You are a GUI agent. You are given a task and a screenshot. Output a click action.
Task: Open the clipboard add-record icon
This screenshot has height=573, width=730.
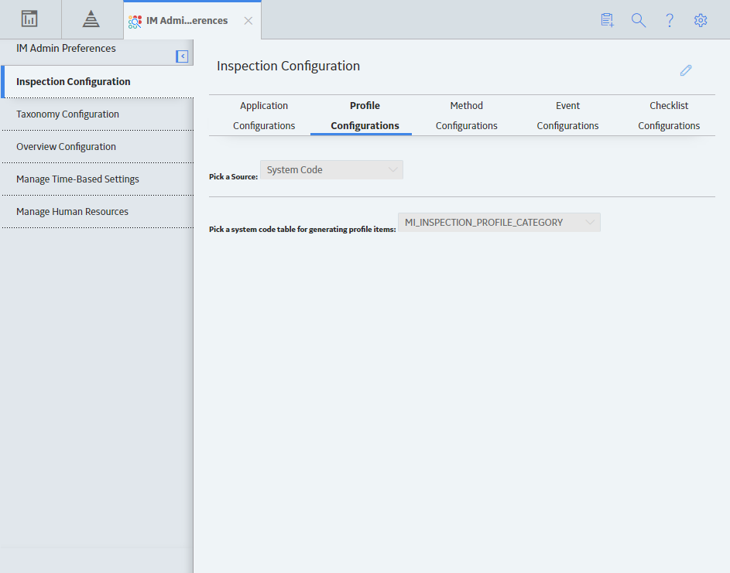click(x=607, y=20)
